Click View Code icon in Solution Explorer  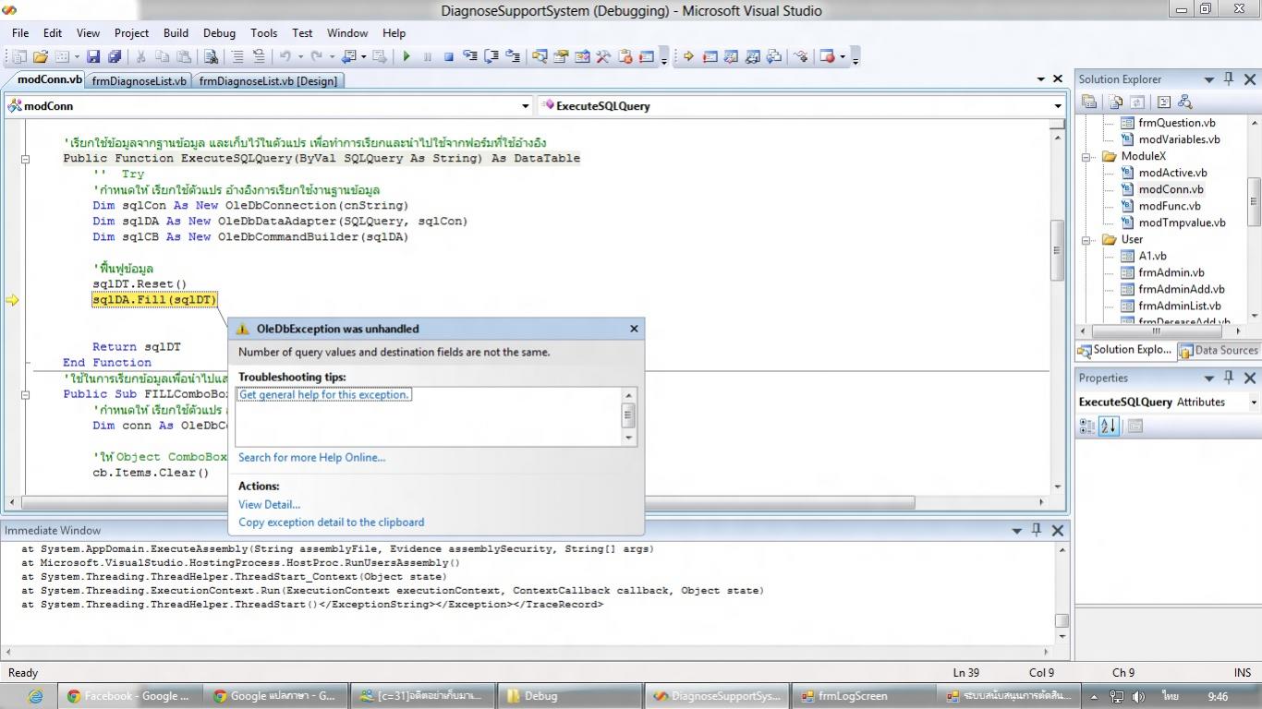coord(1163,102)
